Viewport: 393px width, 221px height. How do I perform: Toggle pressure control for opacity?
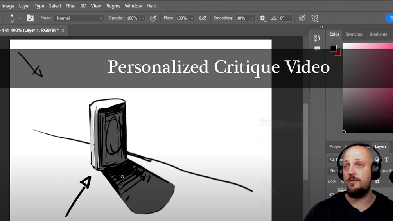coord(153,18)
